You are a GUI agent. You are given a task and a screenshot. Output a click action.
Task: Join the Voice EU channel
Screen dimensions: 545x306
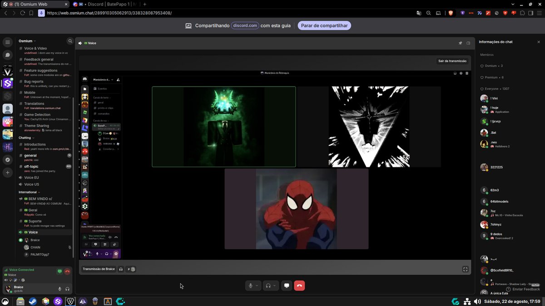click(45, 177)
